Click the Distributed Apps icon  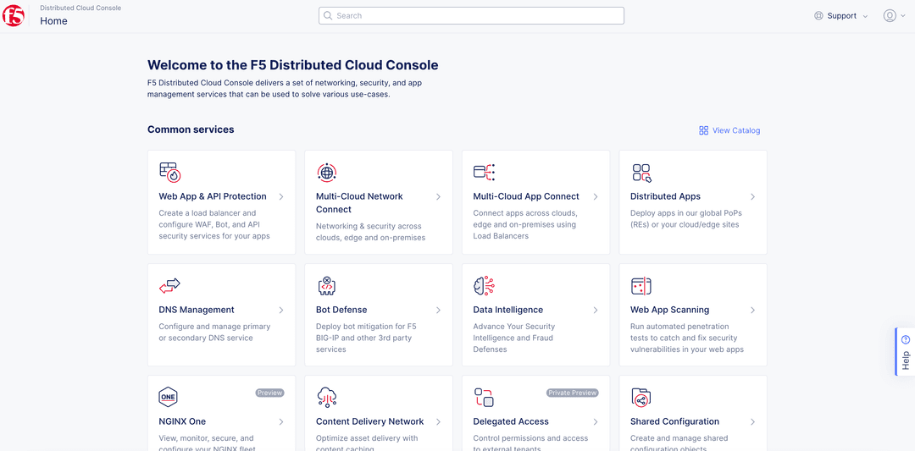click(x=641, y=173)
